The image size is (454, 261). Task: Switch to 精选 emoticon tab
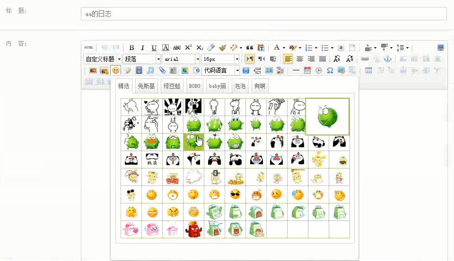pyautogui.click(x=123, y=86)
